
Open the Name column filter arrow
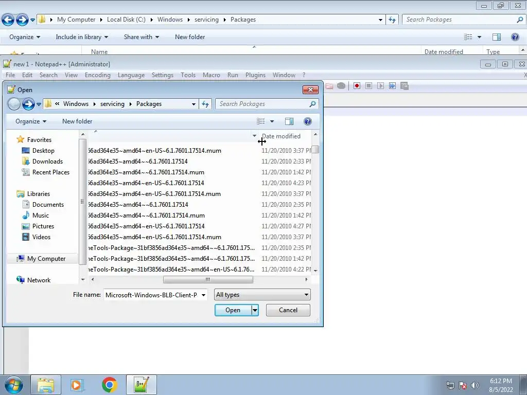click(254, 136)
